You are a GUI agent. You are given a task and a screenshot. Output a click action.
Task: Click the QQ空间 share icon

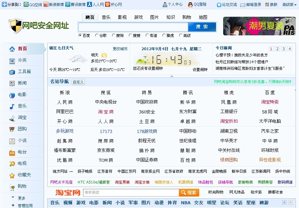click(x=26, y=4)
